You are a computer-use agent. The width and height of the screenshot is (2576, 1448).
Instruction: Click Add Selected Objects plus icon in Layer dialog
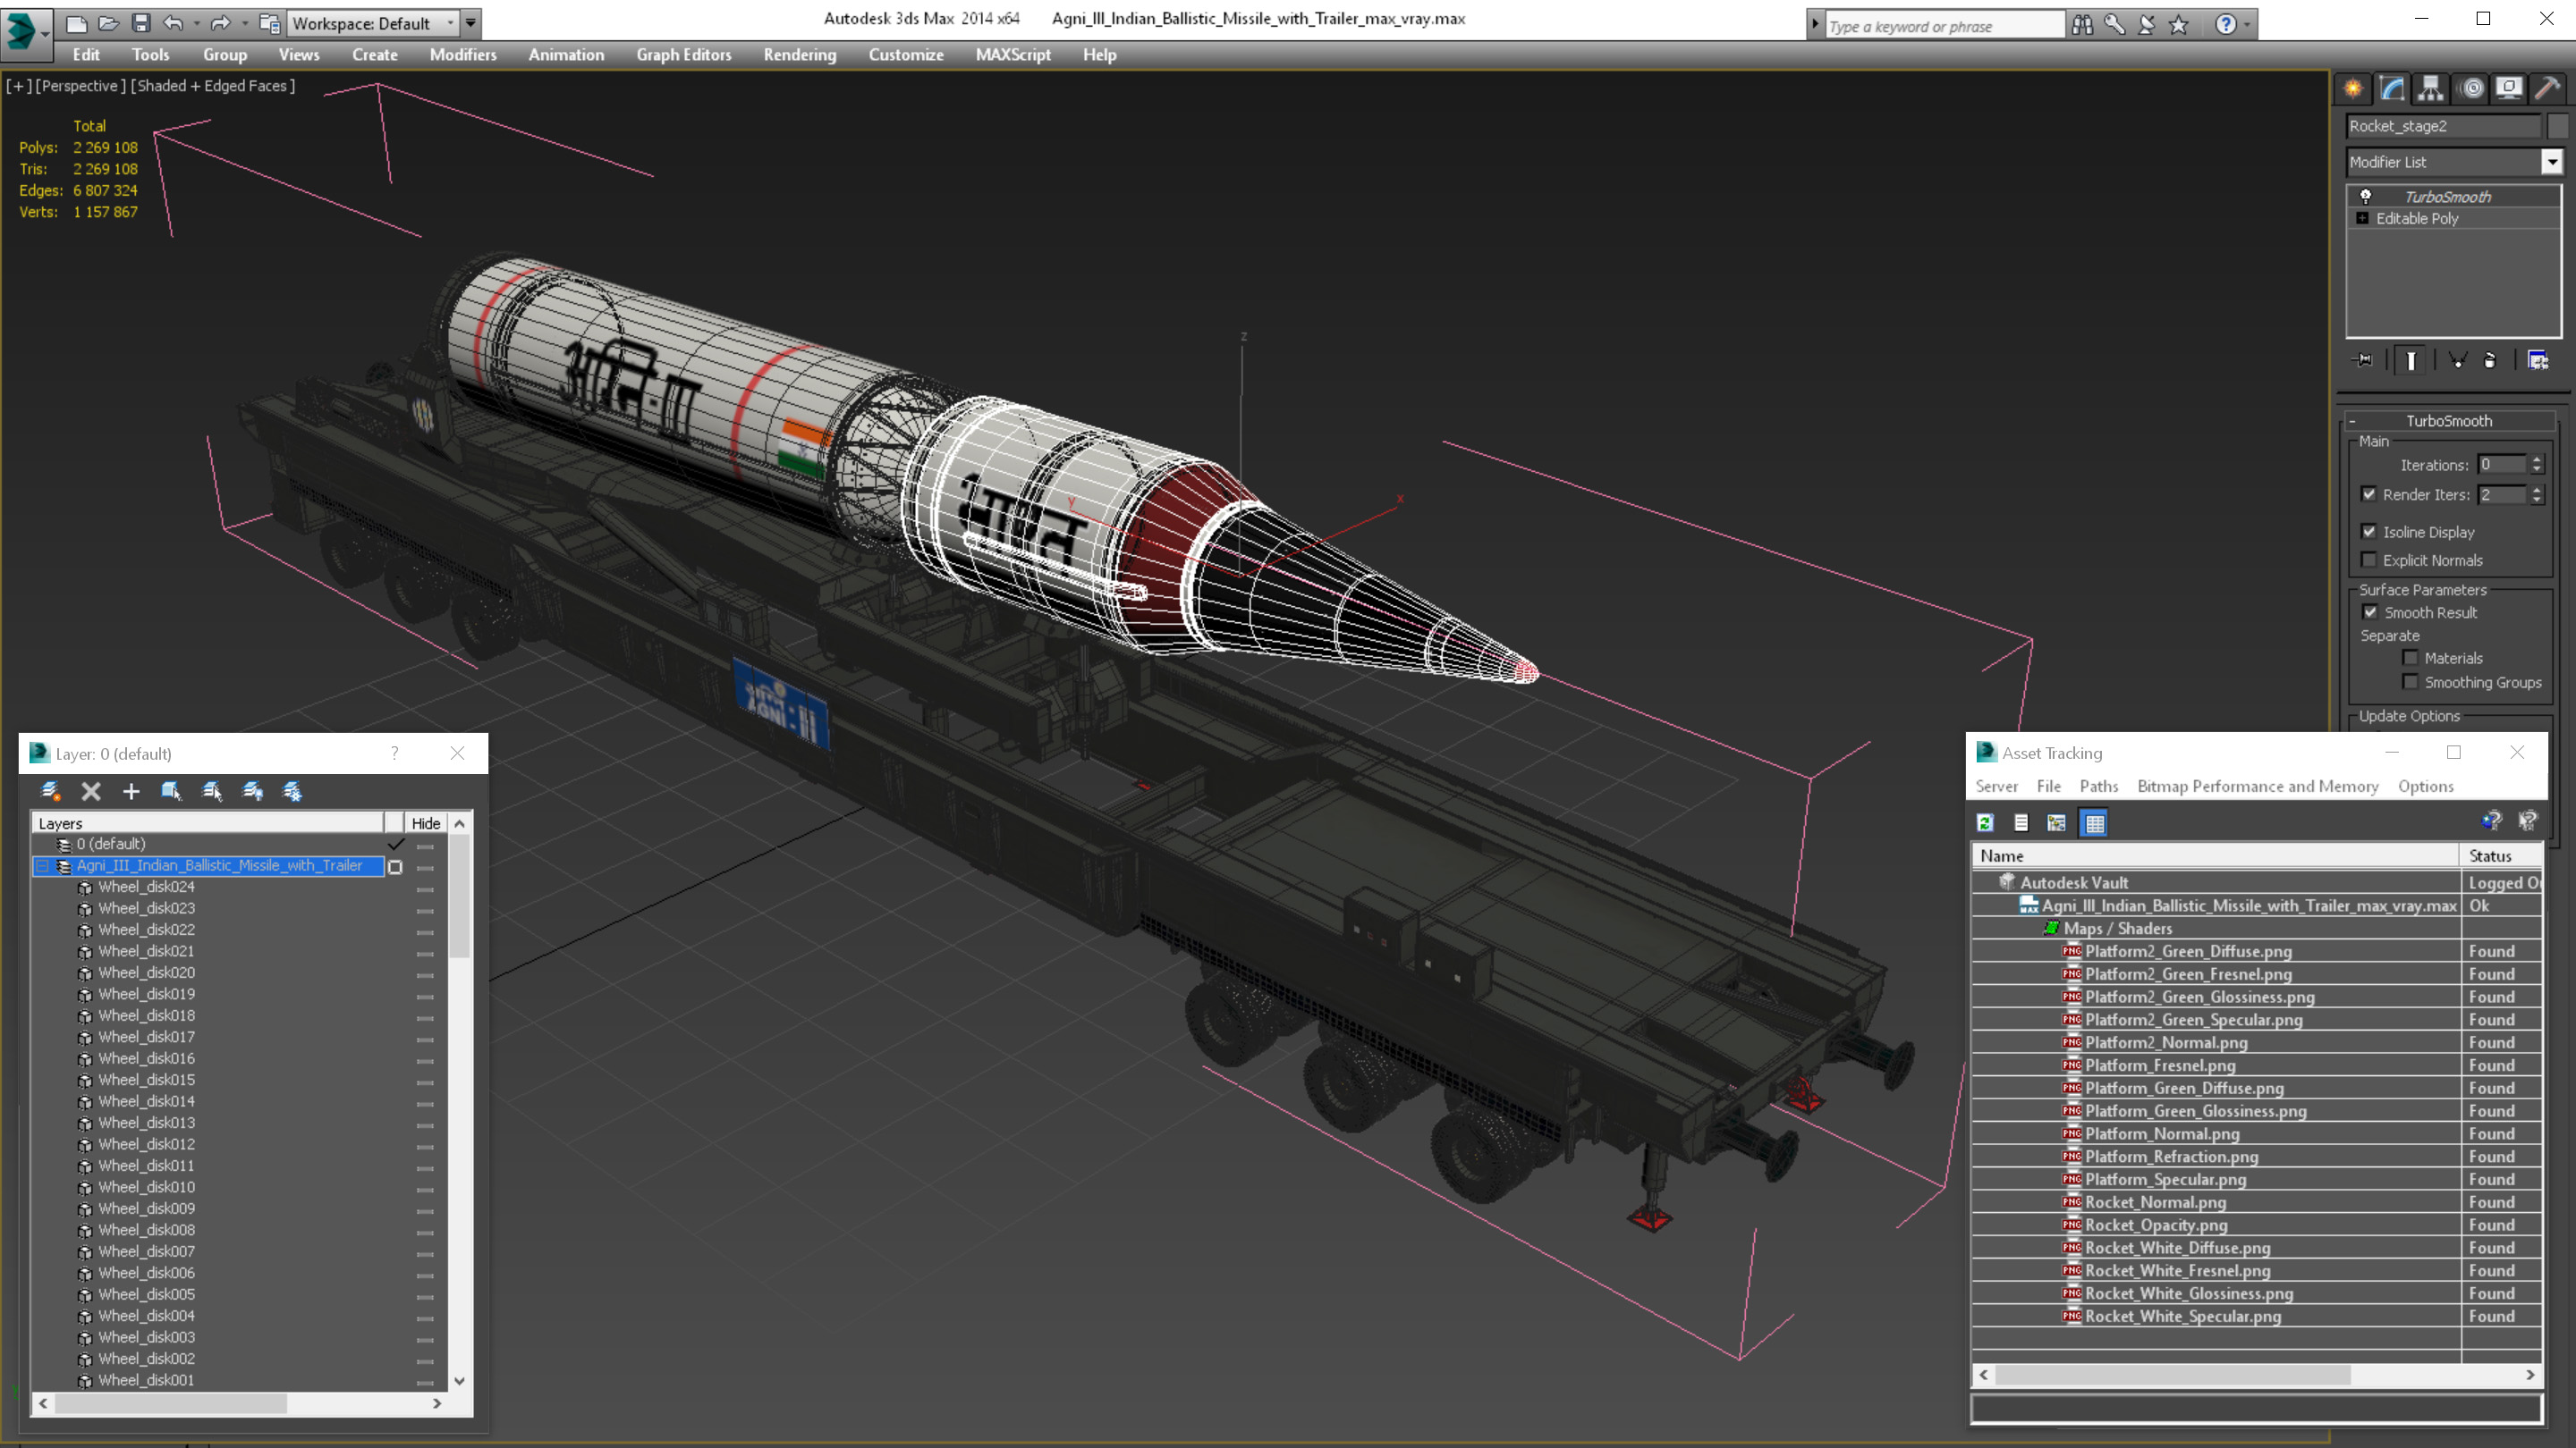click(131, 791)
